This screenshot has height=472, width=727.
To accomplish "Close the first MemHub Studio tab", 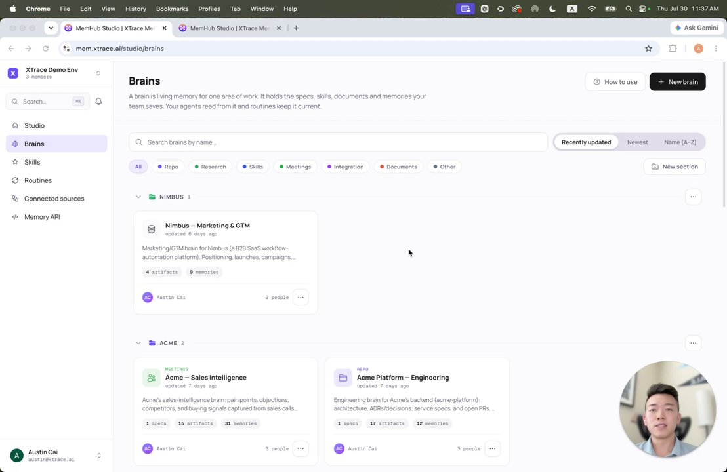I will pyautogui.click(x=164, y=28).
